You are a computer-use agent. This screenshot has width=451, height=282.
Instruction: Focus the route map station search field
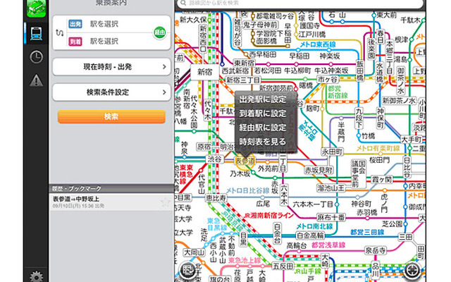[299, 4]
